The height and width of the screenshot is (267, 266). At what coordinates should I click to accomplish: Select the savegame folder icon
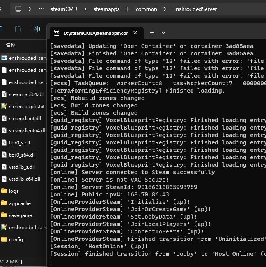[x=4, y=215]
